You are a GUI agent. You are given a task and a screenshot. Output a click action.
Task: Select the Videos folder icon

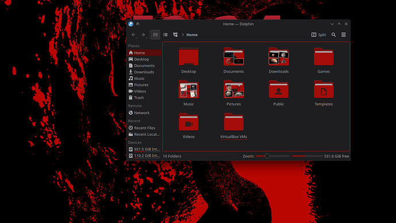[189, 122]
